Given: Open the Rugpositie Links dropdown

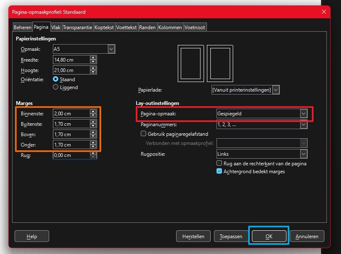Looking at the screenshot, I should click(x=262, y=154).
